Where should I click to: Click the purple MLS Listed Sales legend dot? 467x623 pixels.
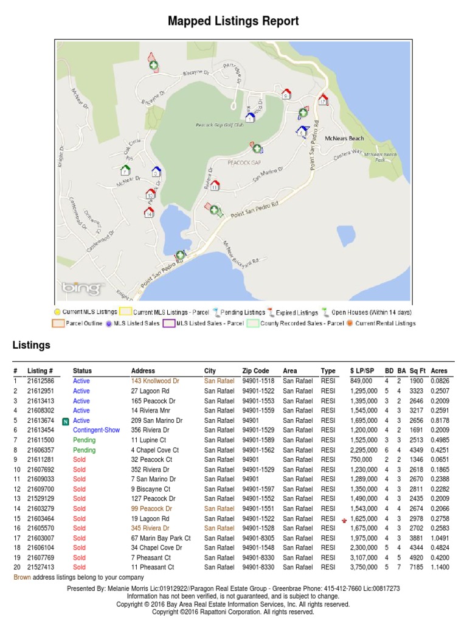(x=109, y=324)
